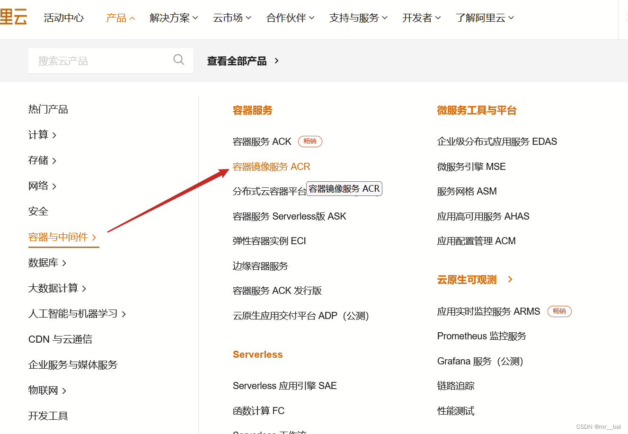Screen dimensions: 628x434
Task: Select the 计算 category
Action: pyautogui.click(x=42, y=135)
